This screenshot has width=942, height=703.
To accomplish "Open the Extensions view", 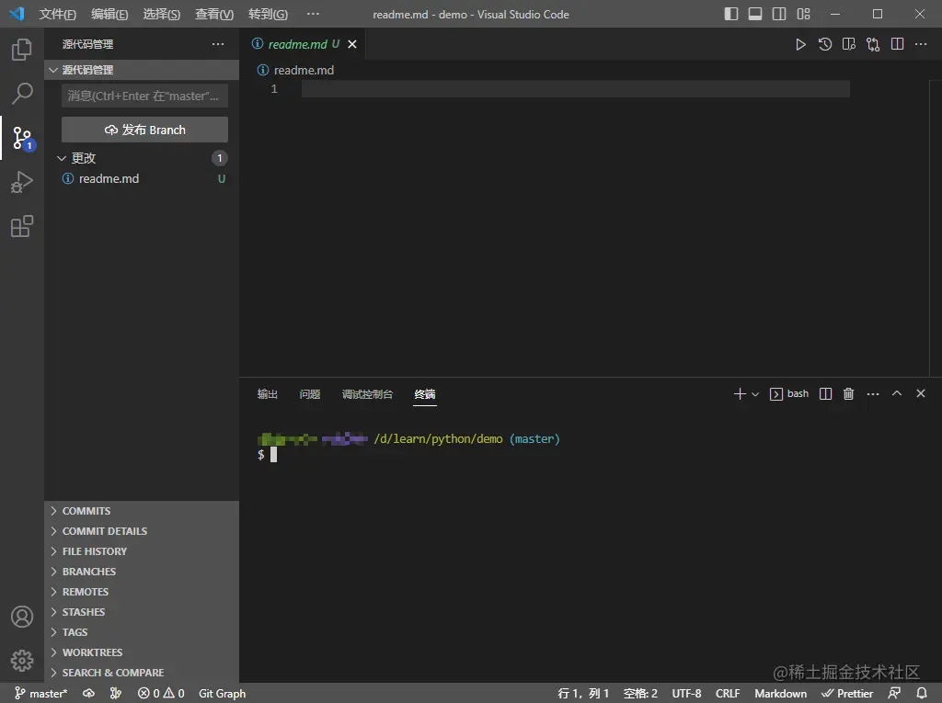I will (22, 226).
